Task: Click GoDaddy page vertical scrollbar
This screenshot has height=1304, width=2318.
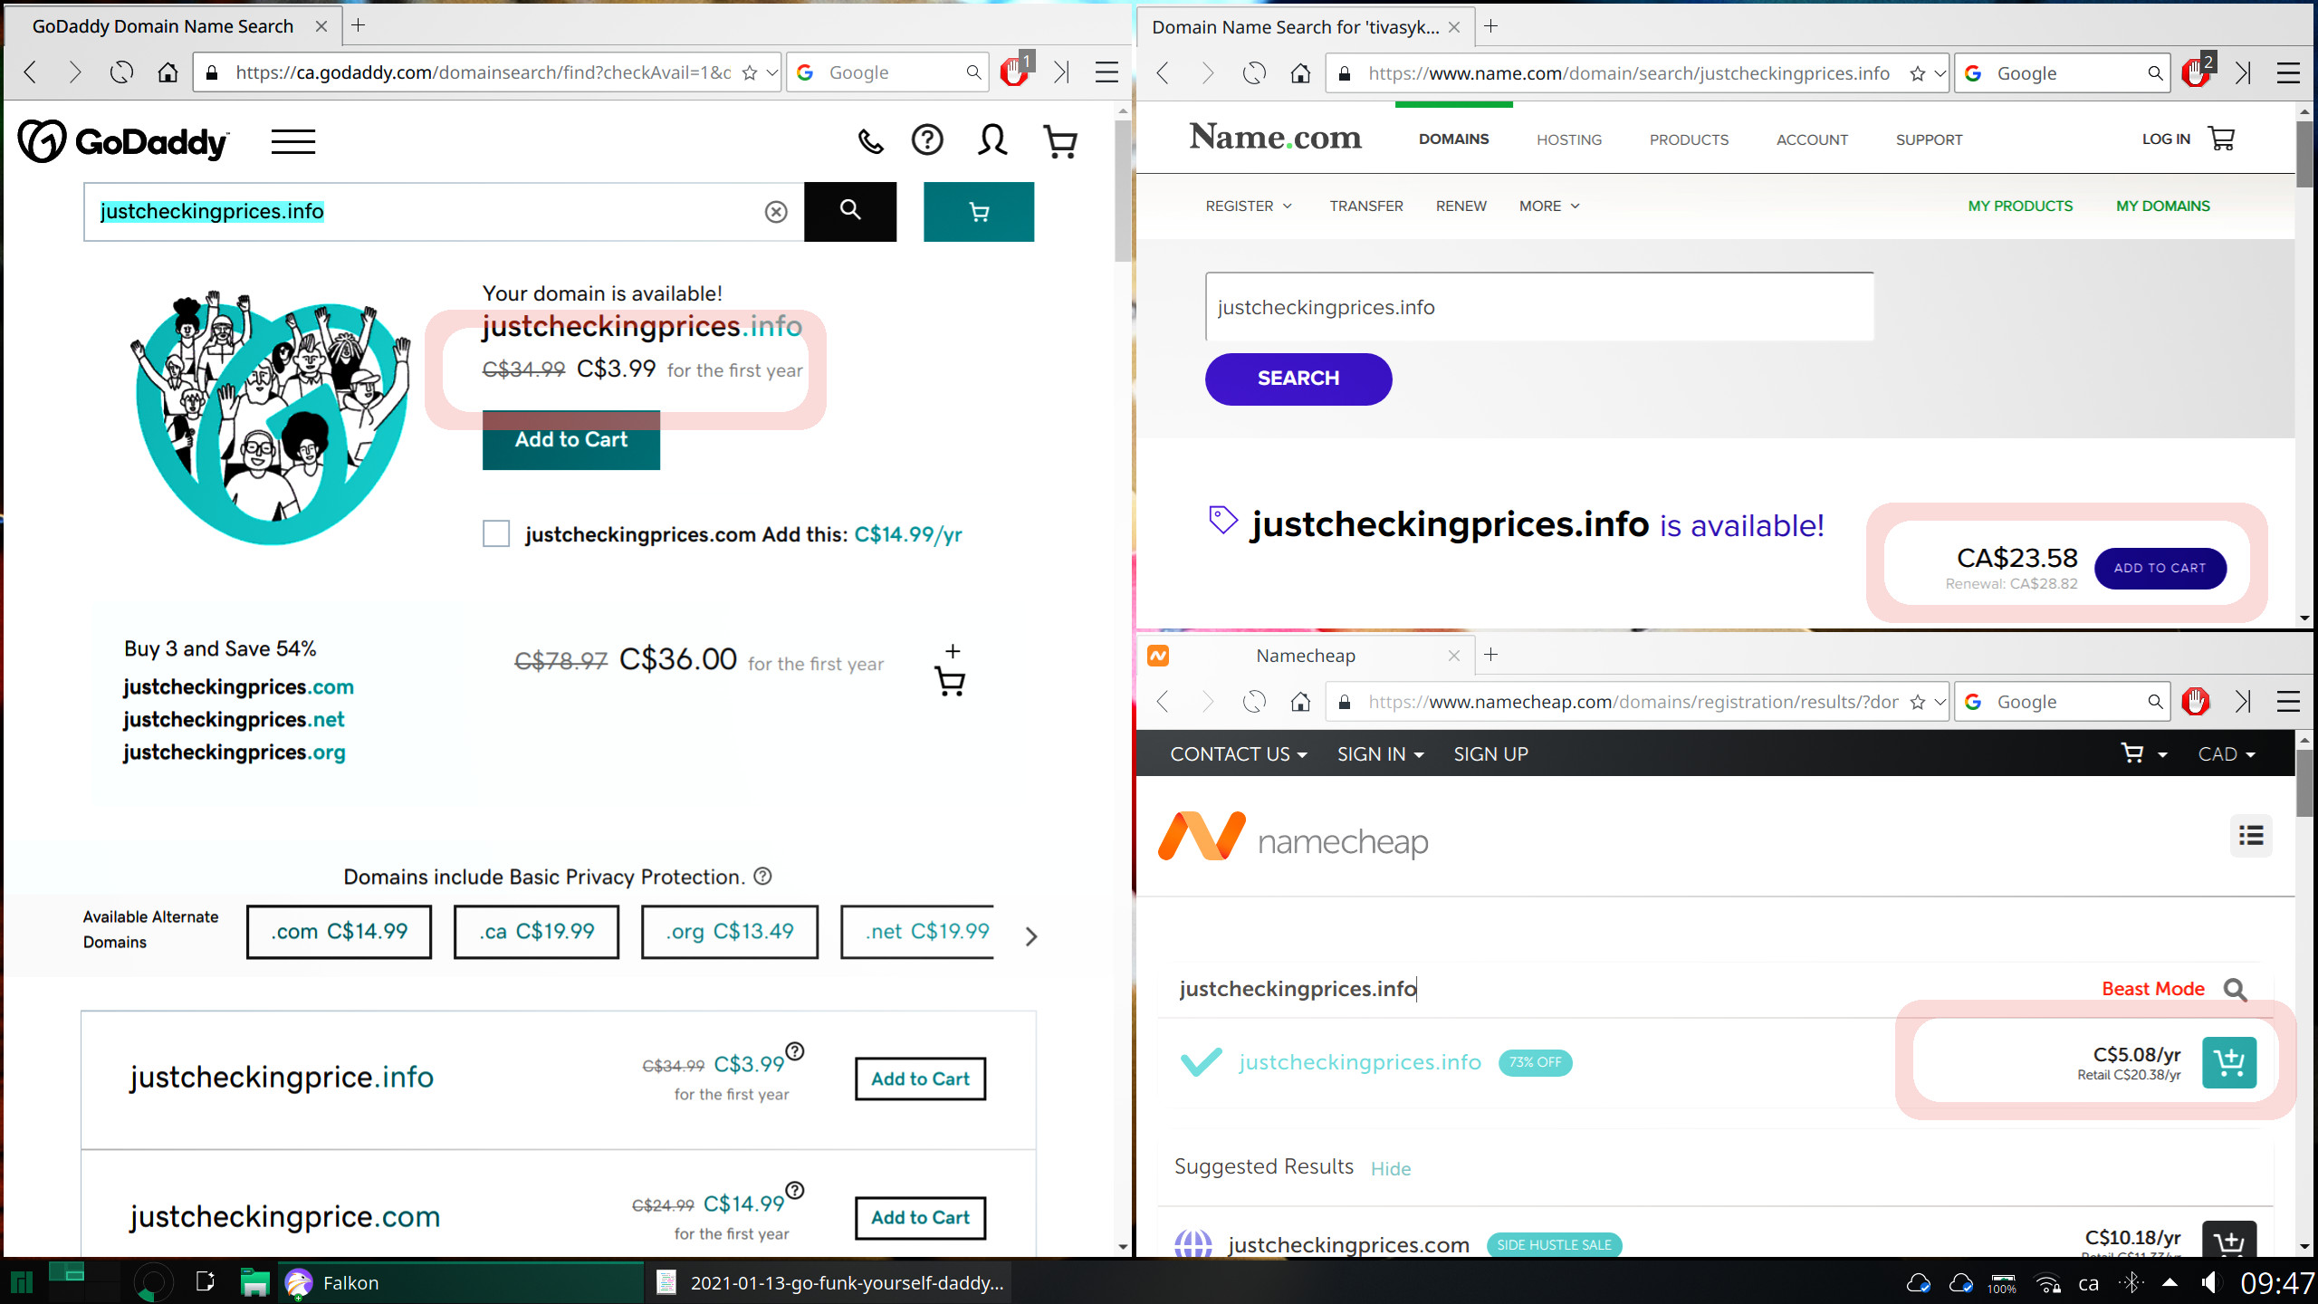Action: tap(1123, 190)
